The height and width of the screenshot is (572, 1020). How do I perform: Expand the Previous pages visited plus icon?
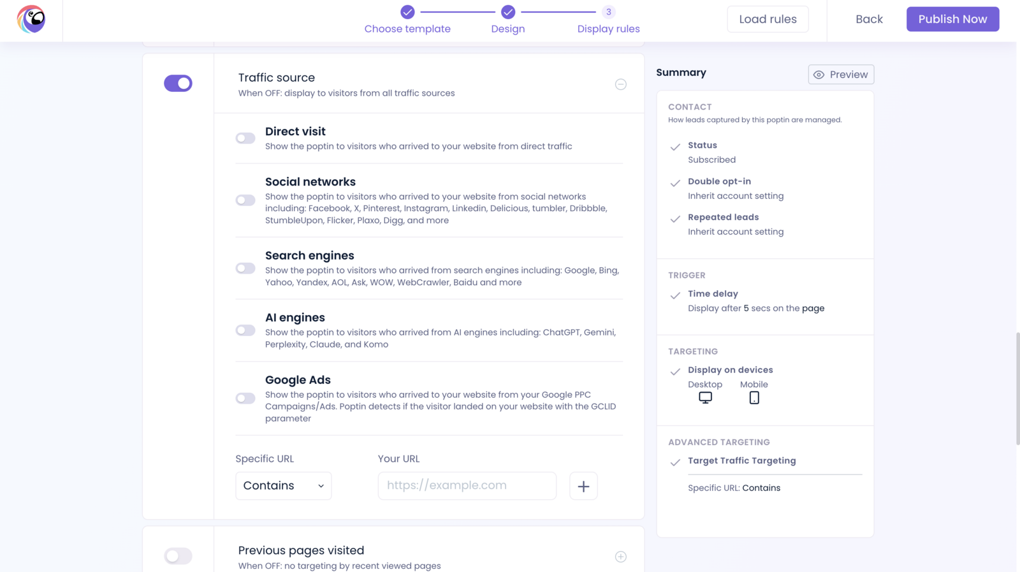point(621,557)
